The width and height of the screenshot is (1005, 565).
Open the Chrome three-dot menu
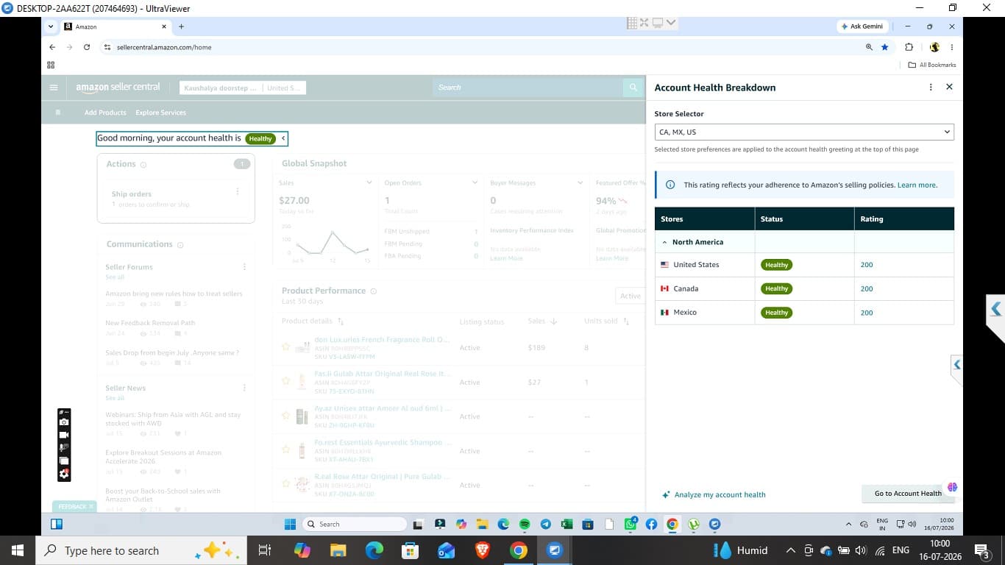coord(951,47)
